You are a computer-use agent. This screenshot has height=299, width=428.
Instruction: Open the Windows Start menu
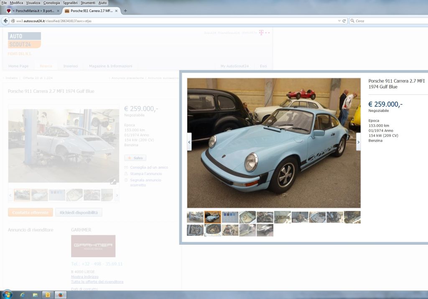[x=7, y=295]
